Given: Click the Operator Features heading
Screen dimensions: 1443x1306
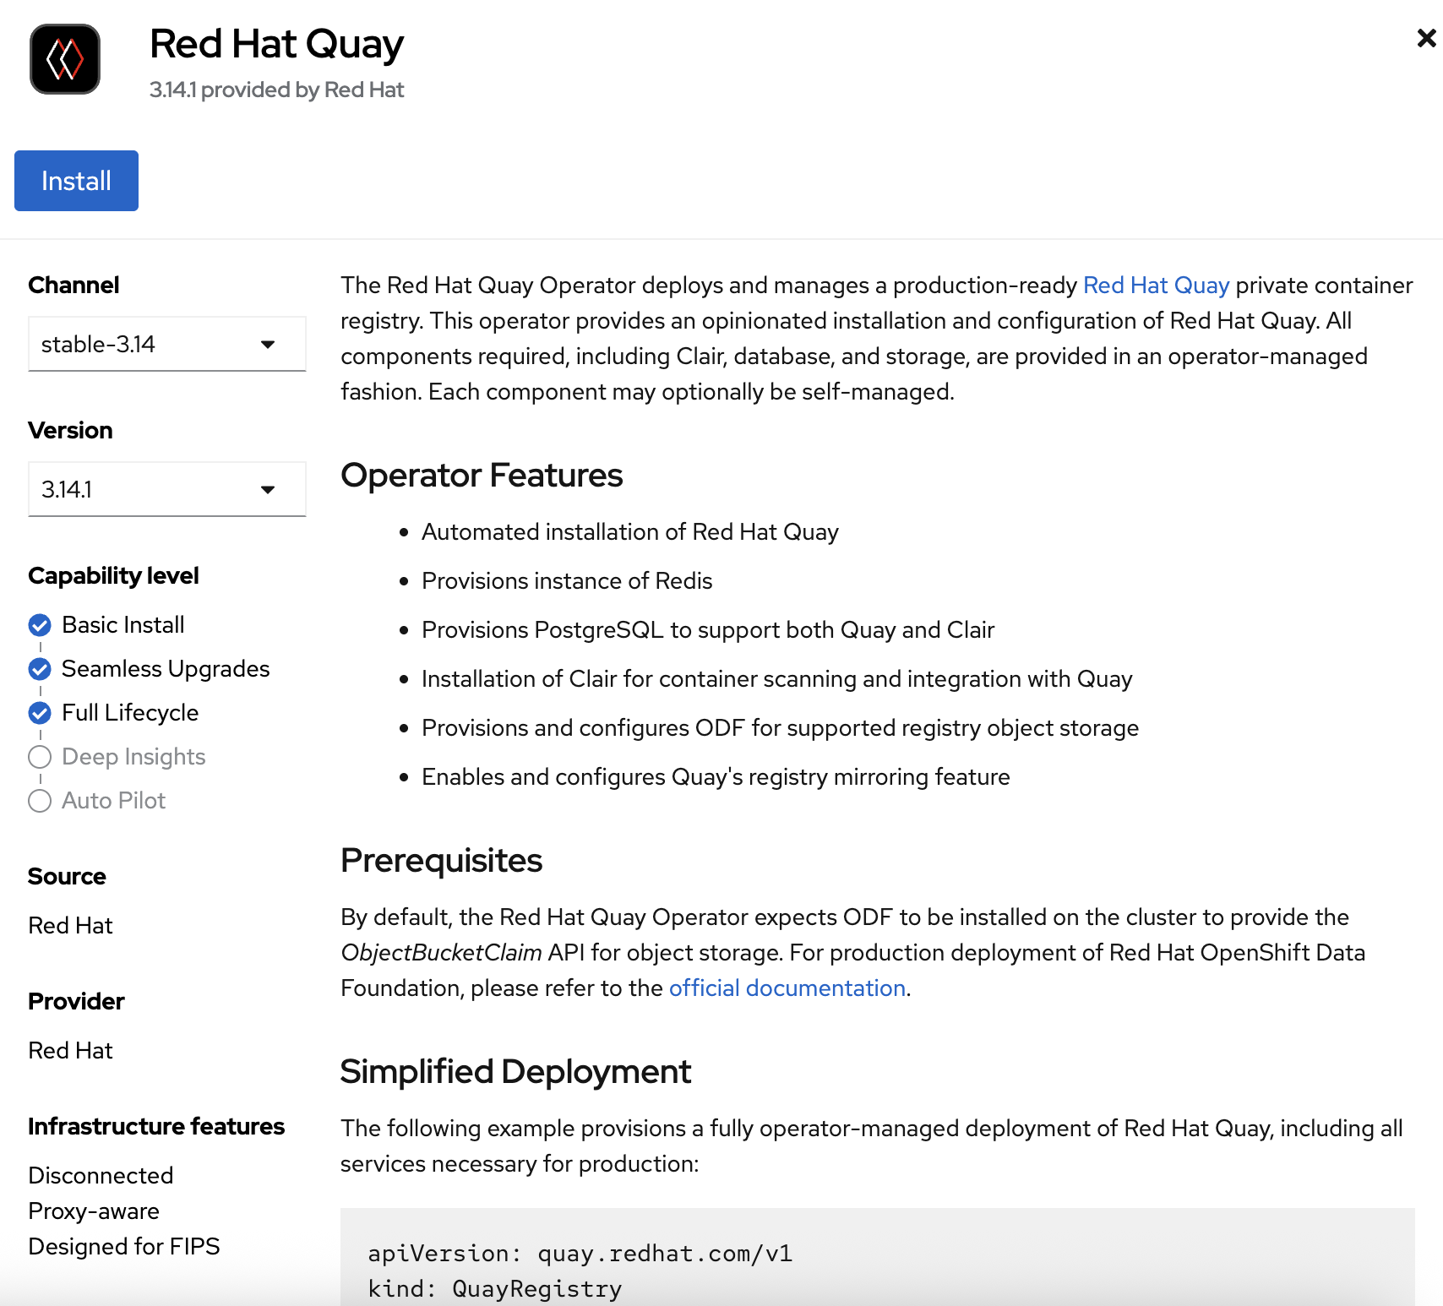Looking at the screenshot, I should click(x=482, y=476).
